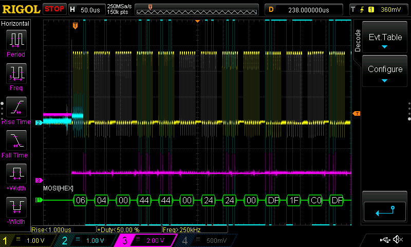411x247 pixels.
Task: Click the 250MSa/s sample rate readout
Action: pyautogui.click(x=119, y=7)
